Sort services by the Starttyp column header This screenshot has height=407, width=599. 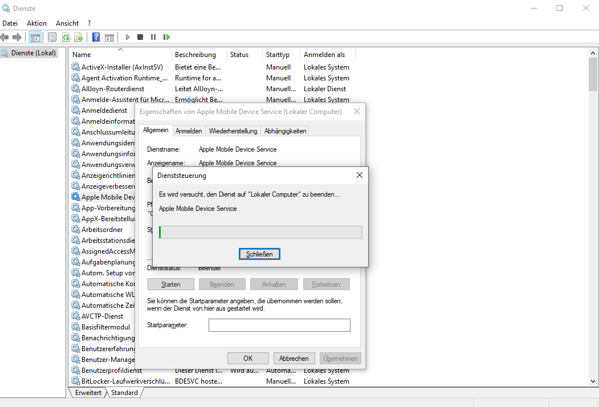[x=278, y=55]
